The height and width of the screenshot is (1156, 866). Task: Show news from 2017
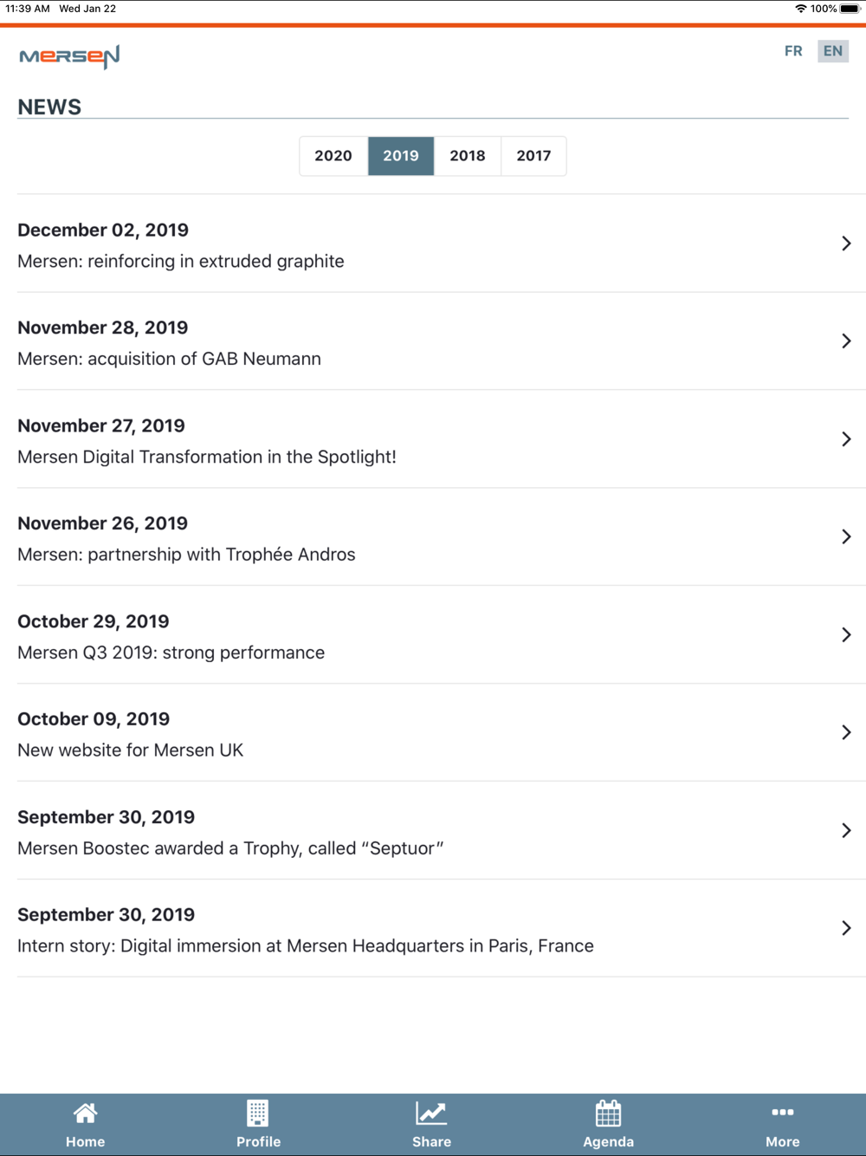533,156
